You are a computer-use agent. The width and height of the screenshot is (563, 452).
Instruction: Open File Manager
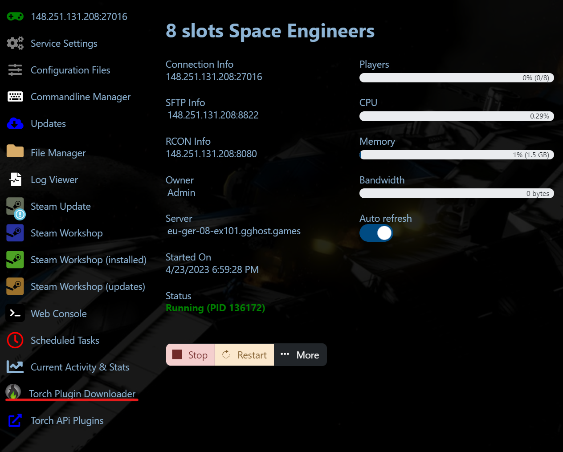tap(58, 153)
